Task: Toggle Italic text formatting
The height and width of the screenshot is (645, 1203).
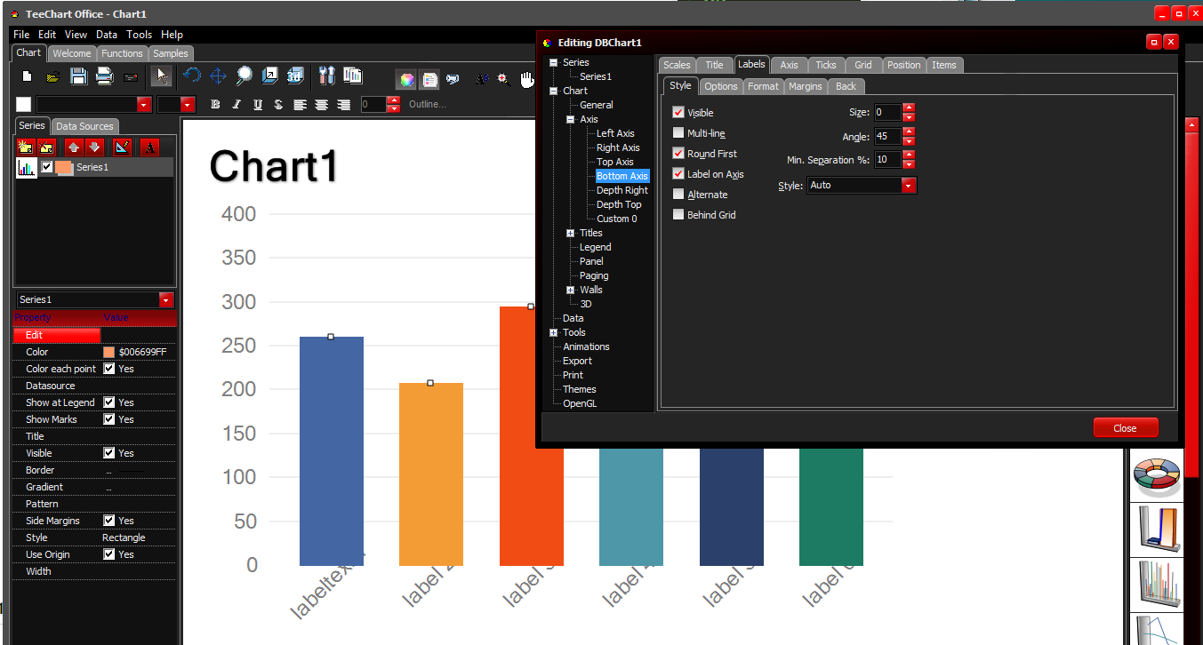Action: tap(237, 105)
